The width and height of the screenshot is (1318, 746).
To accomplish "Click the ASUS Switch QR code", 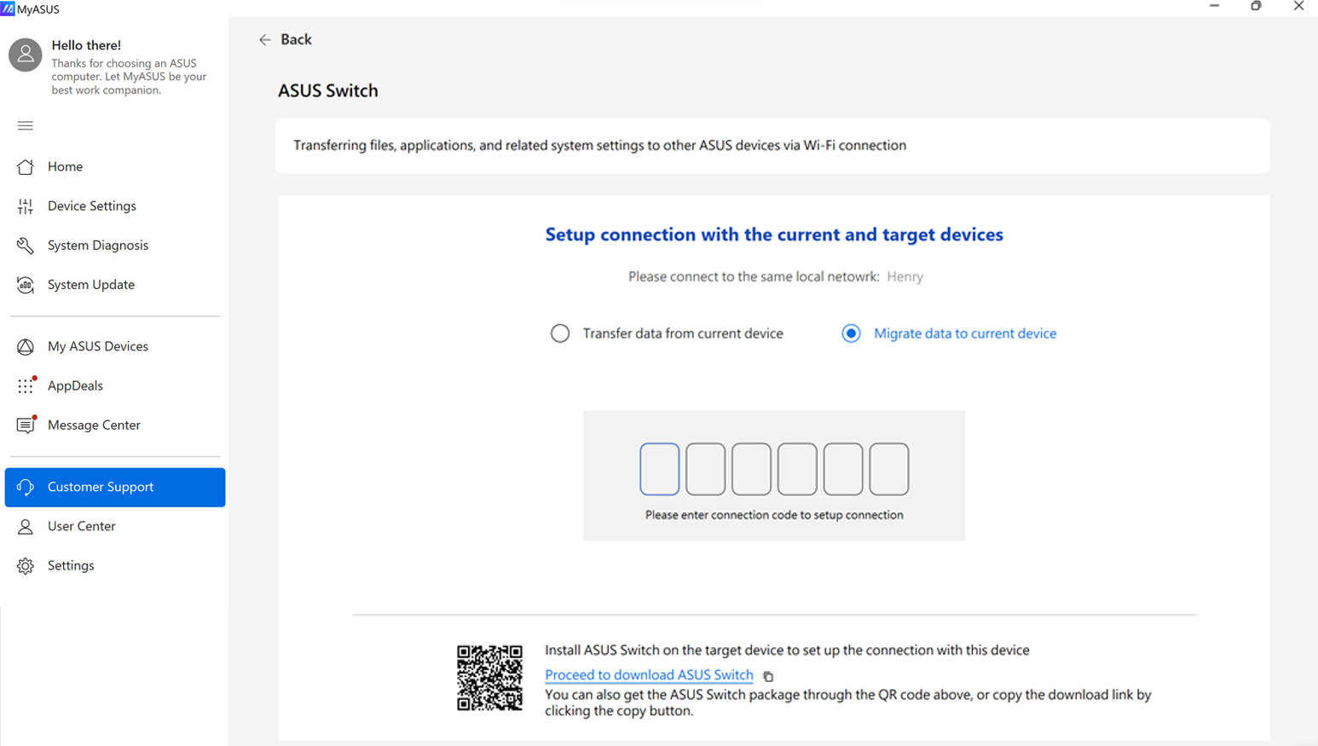I will pos(489,678).
